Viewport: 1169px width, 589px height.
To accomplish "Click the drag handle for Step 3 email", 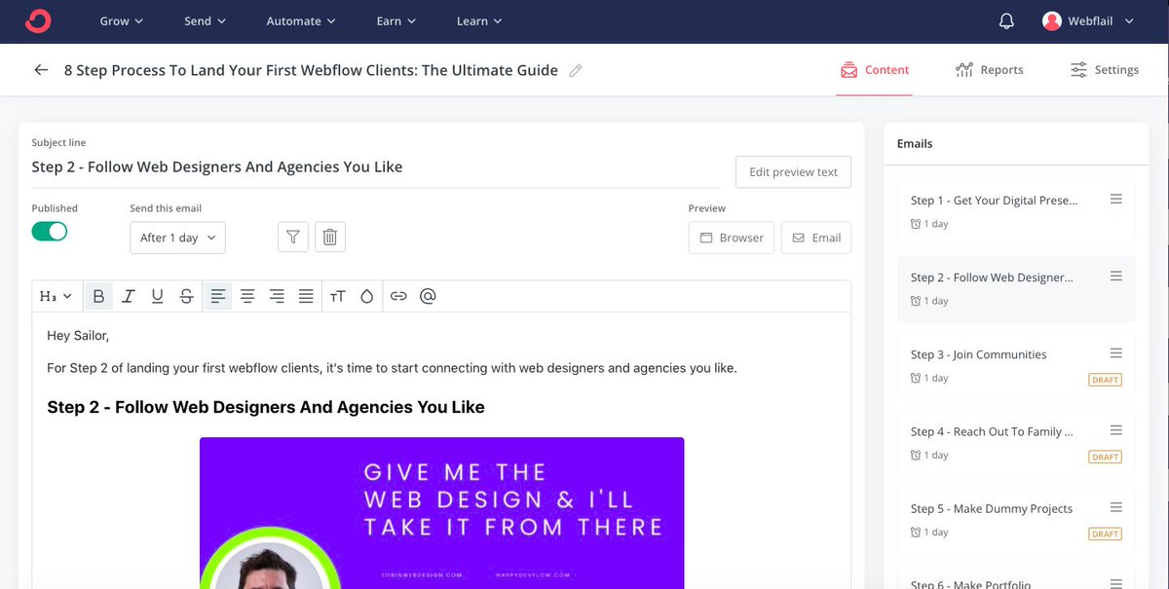I will (1116, 352).
